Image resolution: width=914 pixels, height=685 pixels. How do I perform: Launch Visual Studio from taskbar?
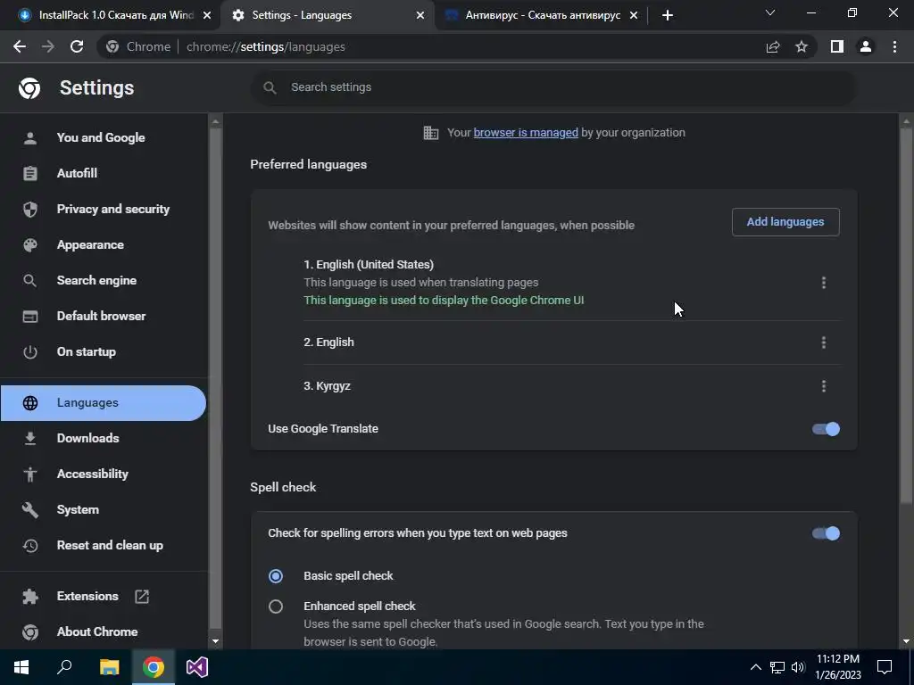197,667
